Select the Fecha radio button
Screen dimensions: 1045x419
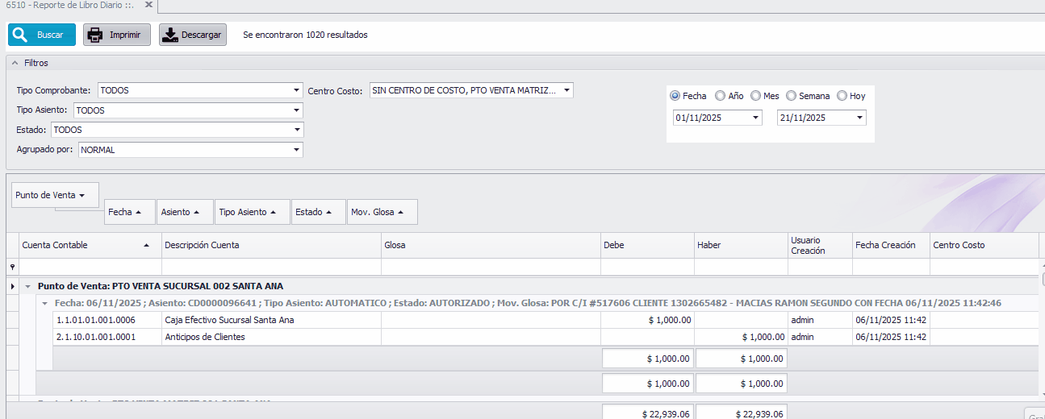(x=675, y=96)
